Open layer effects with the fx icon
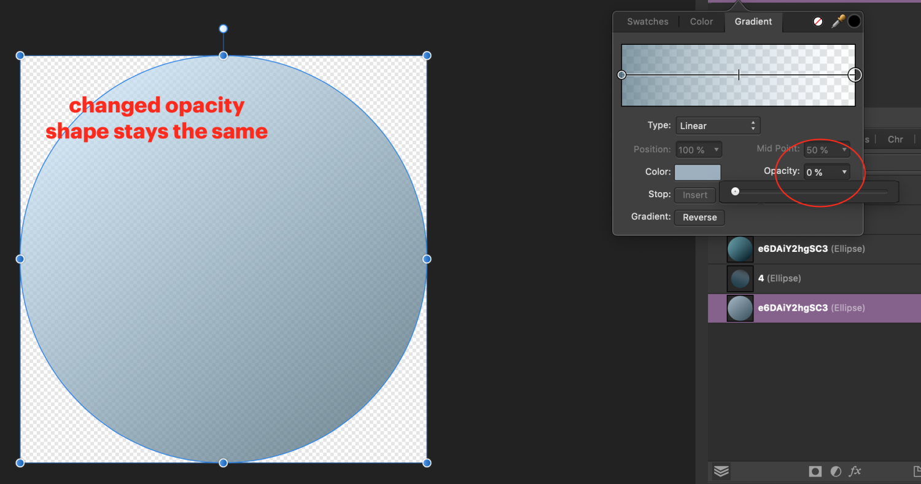The height and width of the screenshot is (484, 921). (855, 471)
